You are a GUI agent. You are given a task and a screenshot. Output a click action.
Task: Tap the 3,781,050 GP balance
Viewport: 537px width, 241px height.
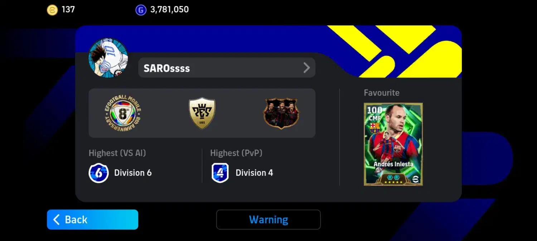[x=169, y=10]
